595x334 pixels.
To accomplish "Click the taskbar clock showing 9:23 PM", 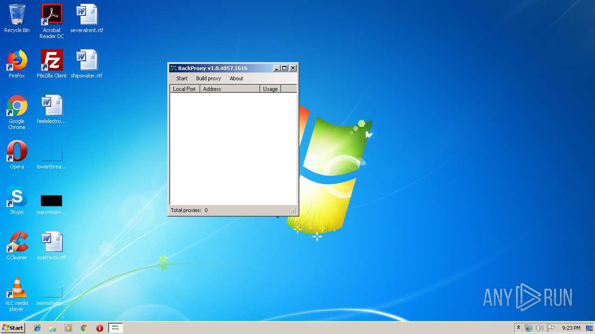I will [571, 328].
